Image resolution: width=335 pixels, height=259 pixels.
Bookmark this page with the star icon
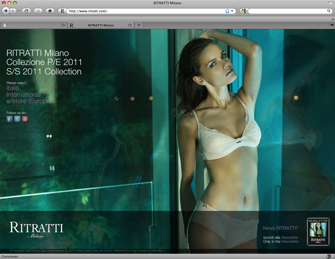click(227, 11)
